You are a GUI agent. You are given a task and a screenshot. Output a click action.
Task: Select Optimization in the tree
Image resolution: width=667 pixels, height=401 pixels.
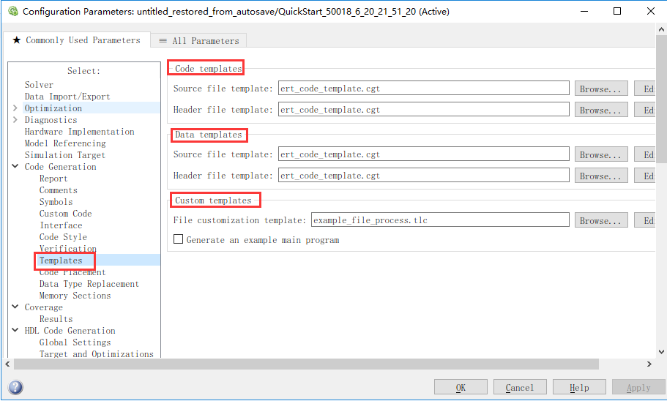53,108
